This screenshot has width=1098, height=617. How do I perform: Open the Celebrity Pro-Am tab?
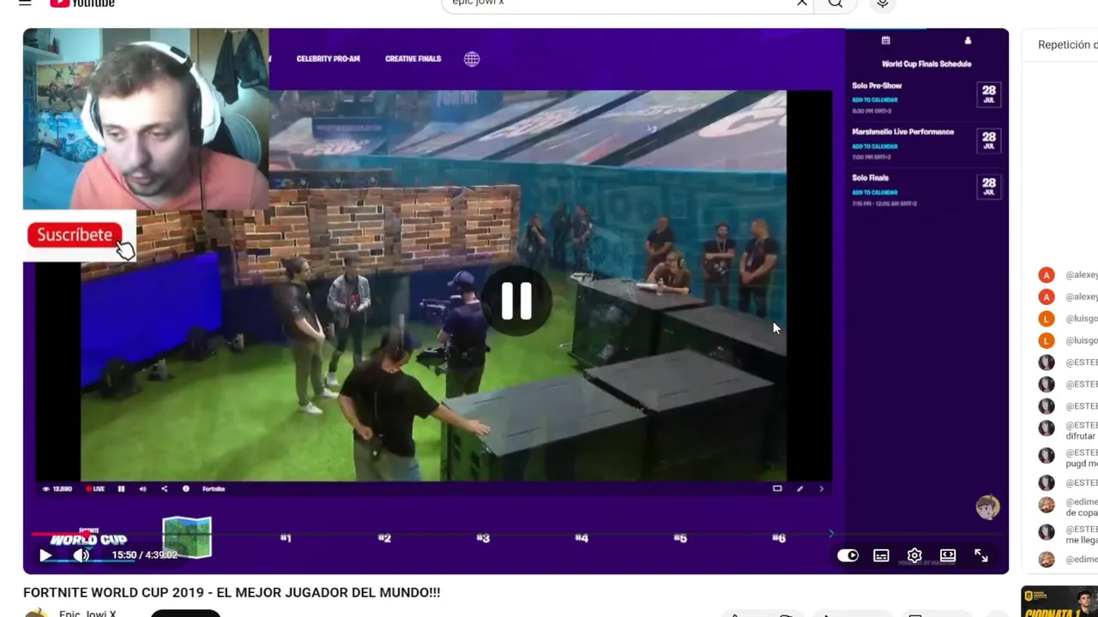tap(328, 59)
